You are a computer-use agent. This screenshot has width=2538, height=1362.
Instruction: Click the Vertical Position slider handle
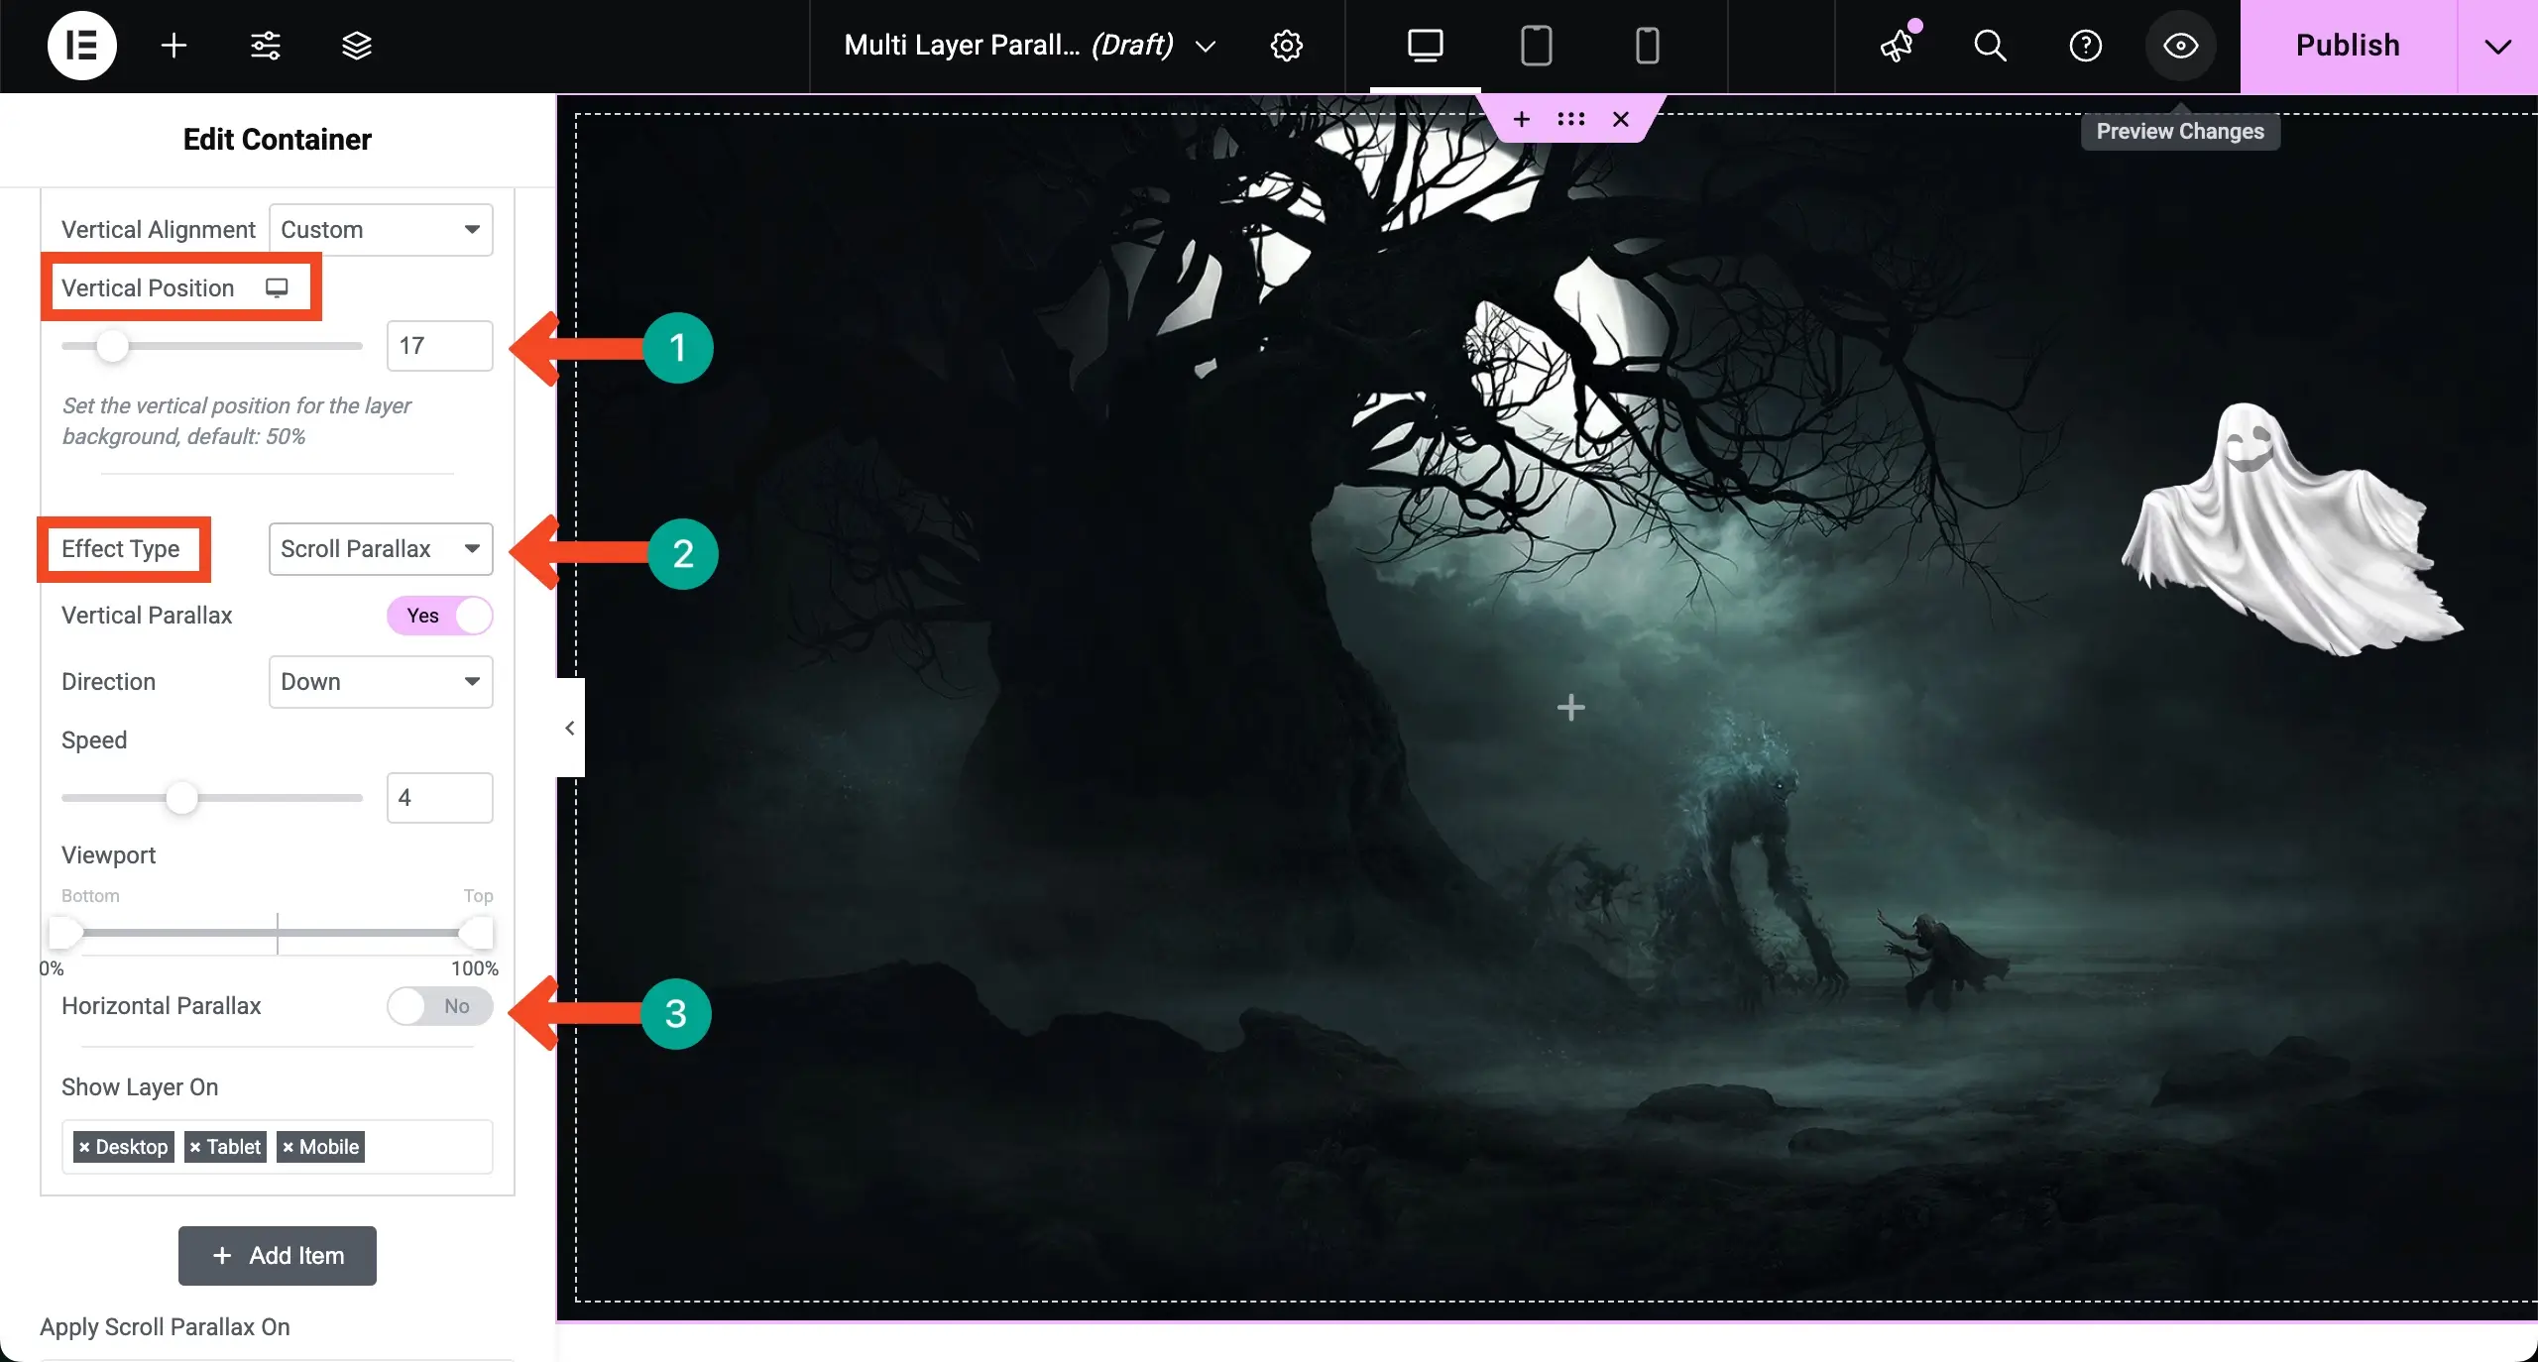[112, 346]
